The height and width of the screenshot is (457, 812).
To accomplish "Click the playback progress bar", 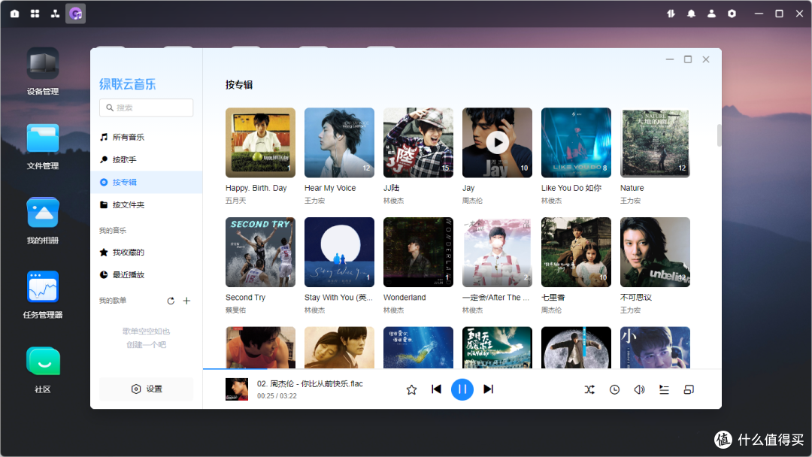I will [x=462, y=369].
